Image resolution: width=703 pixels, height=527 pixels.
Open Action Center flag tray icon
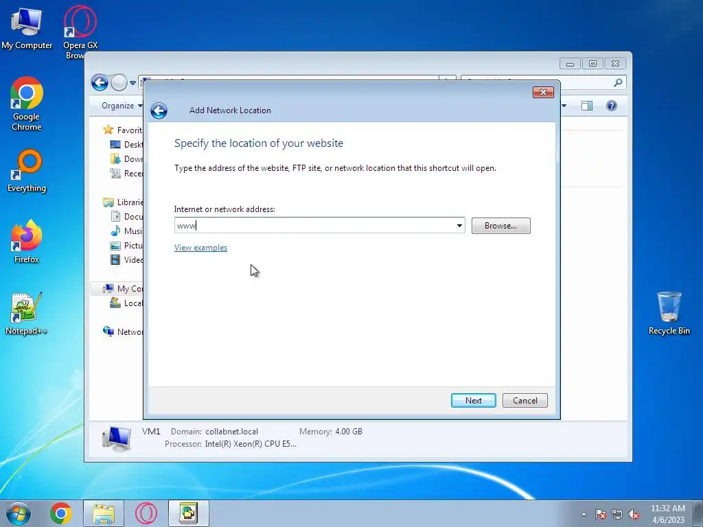601,514
